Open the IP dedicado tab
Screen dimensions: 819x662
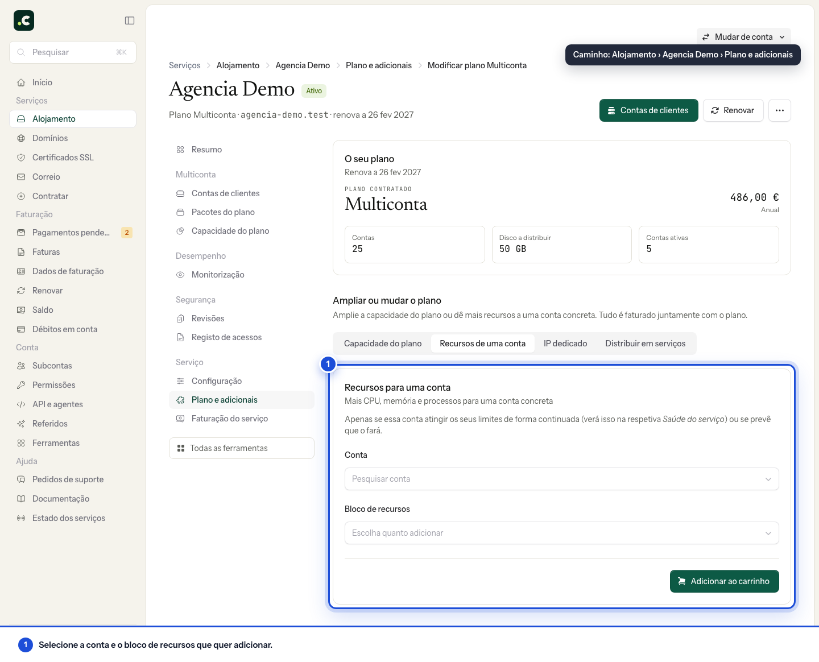pyautogui.click(x=565, y=344)
